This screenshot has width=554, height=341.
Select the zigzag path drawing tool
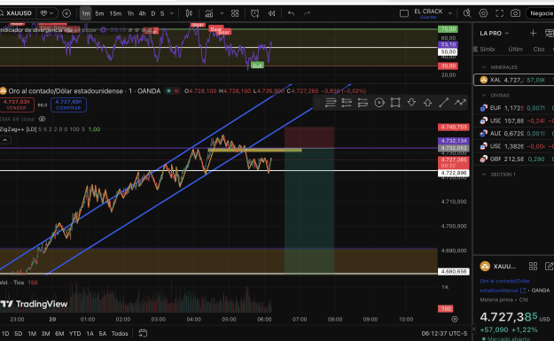coord(460,103)
